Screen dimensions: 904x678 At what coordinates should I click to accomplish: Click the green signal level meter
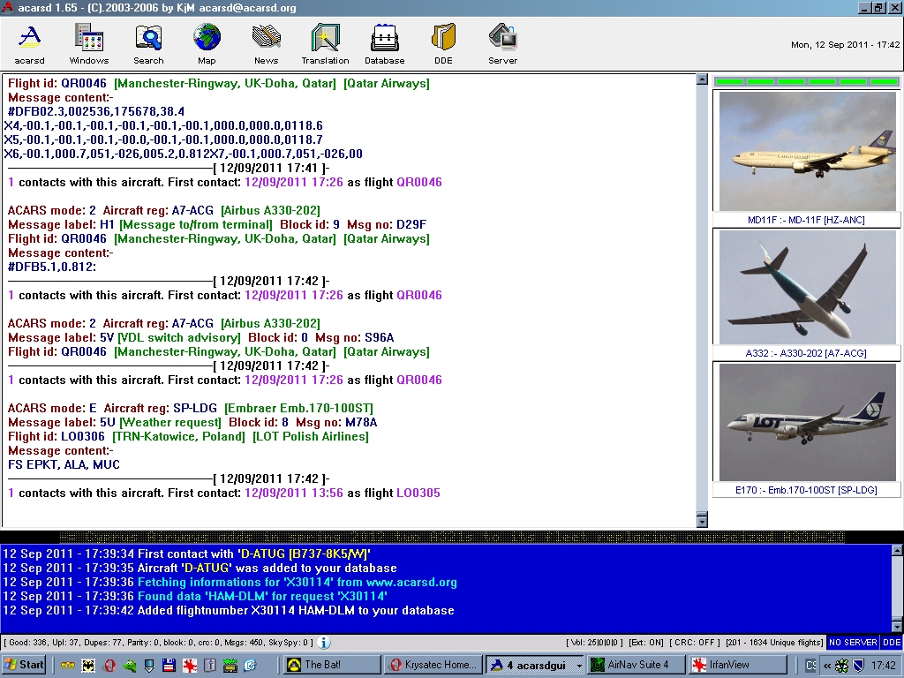(x=807, y=82)
